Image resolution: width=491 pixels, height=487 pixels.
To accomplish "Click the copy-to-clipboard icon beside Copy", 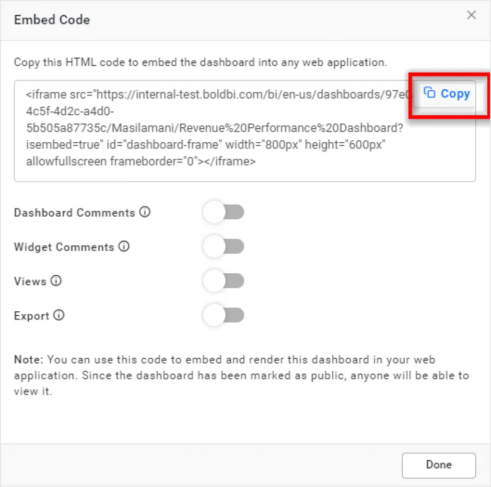I will [x=430, y=93].
